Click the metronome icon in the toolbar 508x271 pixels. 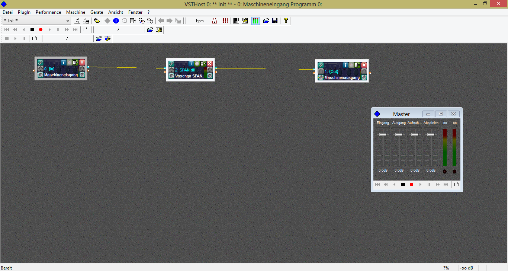coord(215,21)
